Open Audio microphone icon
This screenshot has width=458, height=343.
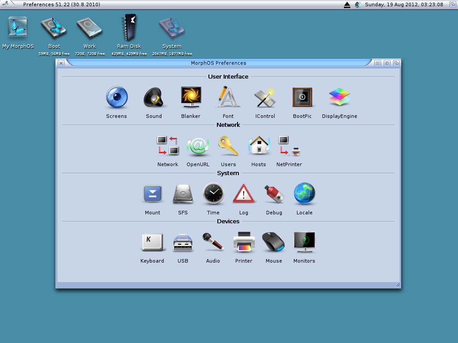click(213, 242)
